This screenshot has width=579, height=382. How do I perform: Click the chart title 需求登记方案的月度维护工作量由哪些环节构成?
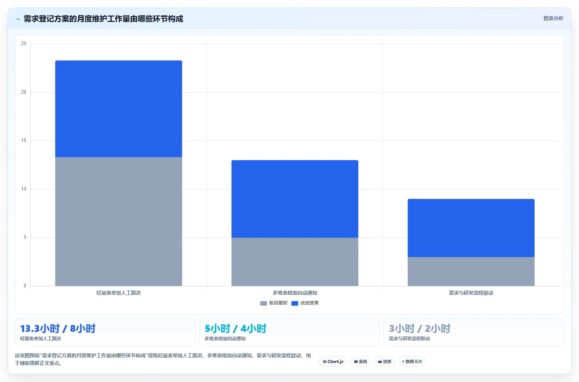(103, 19)
